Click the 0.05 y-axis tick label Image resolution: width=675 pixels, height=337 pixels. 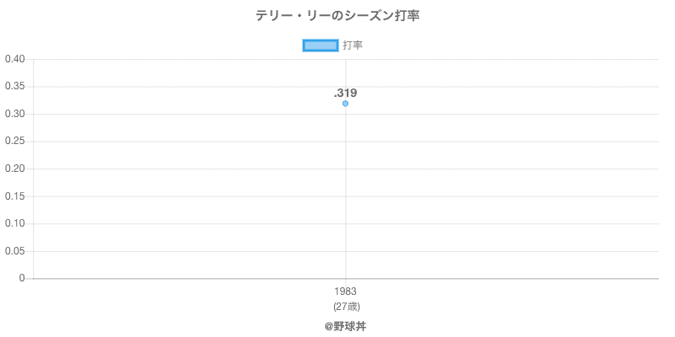pos(14,251)
